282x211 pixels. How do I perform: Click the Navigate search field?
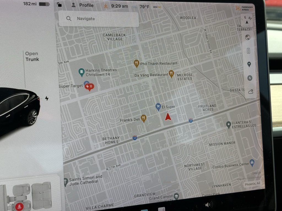(99, 19)
